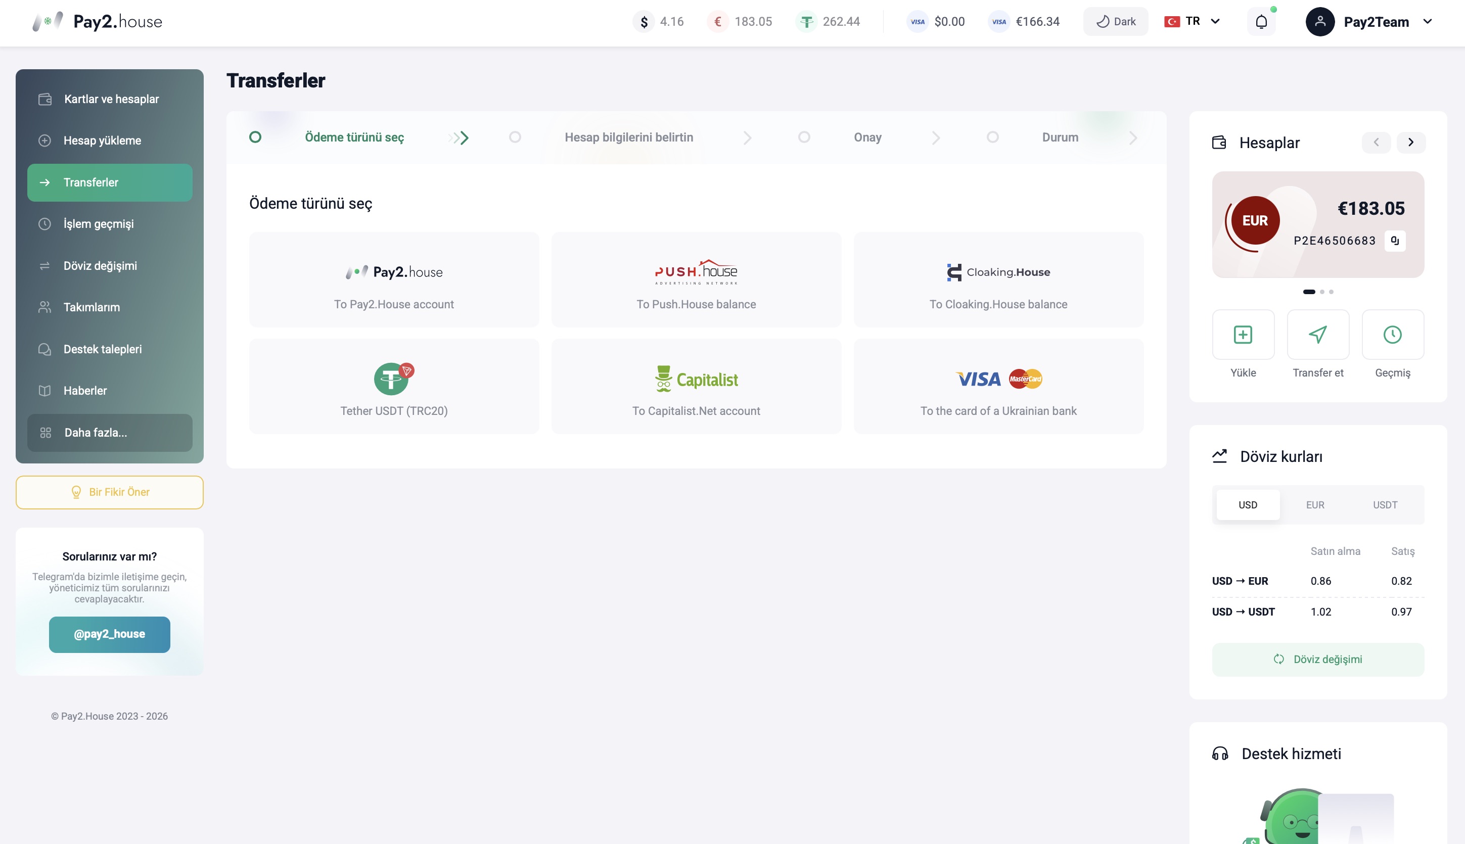Select the Hesap bilgilerini belirtin step circle
The width and height of the screenshot is (1465, 844).
click(515, 137)
